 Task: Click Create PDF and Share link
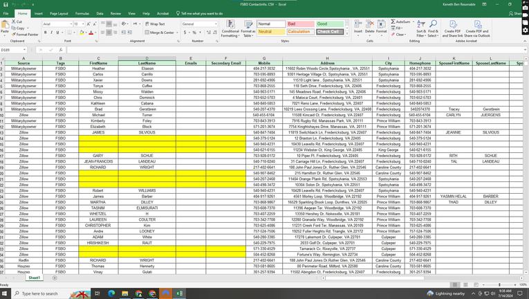(452, 28)
